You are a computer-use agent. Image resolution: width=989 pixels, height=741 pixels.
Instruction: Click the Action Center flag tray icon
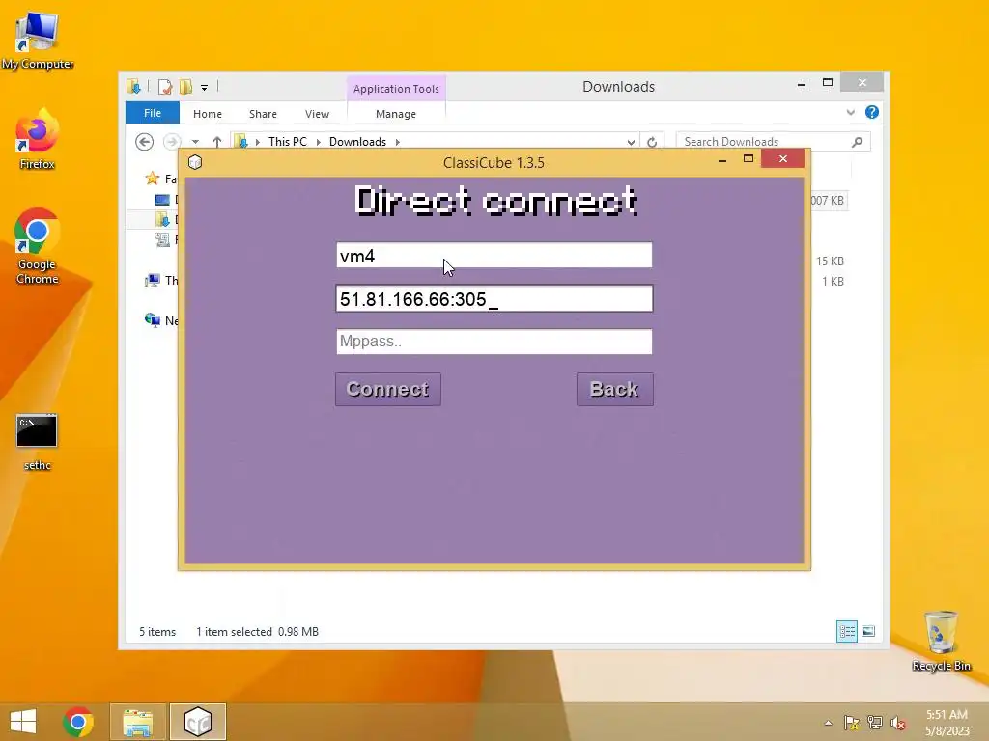point(852,723)
